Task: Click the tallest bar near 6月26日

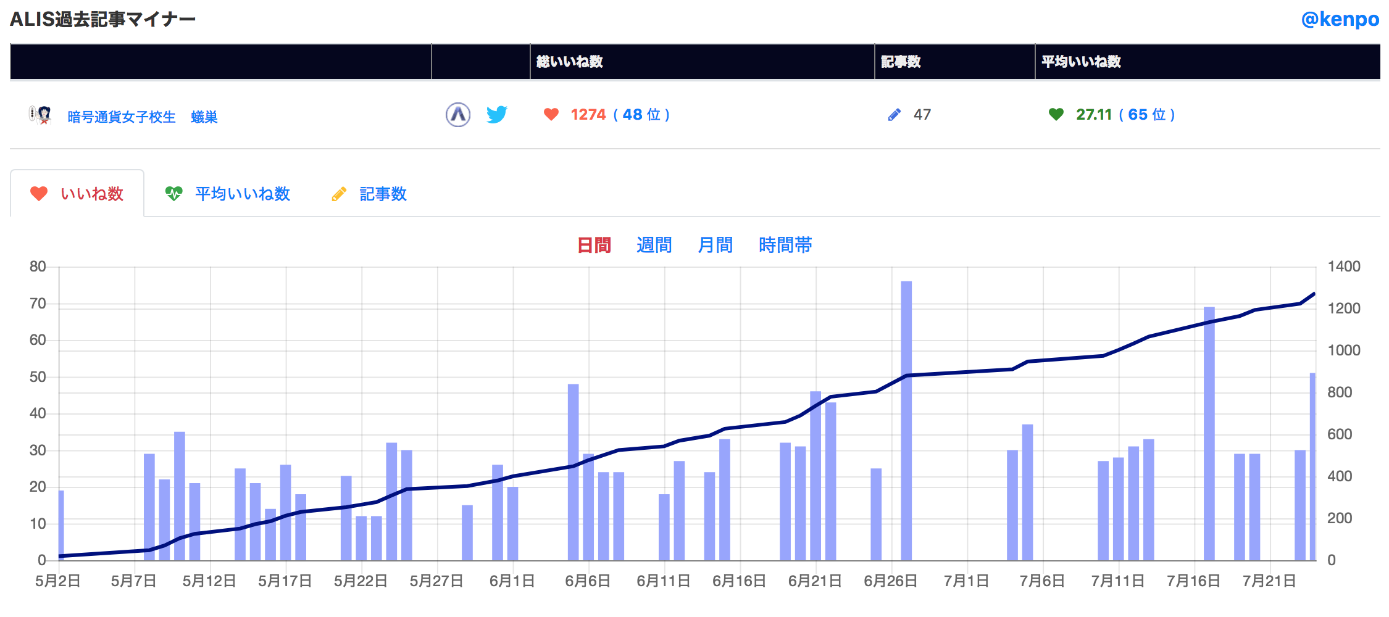Action: (906, 420)
